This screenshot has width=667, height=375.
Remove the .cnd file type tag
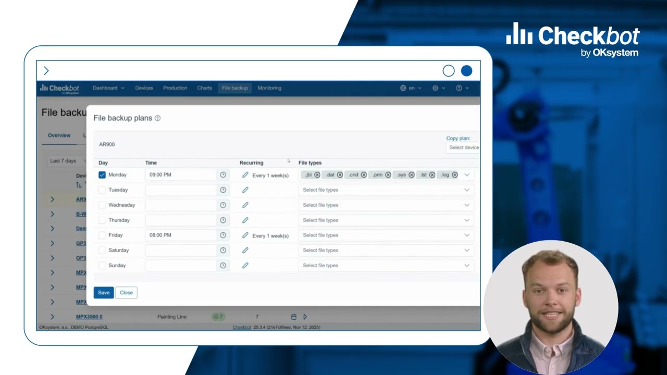[x=363, y=175]
